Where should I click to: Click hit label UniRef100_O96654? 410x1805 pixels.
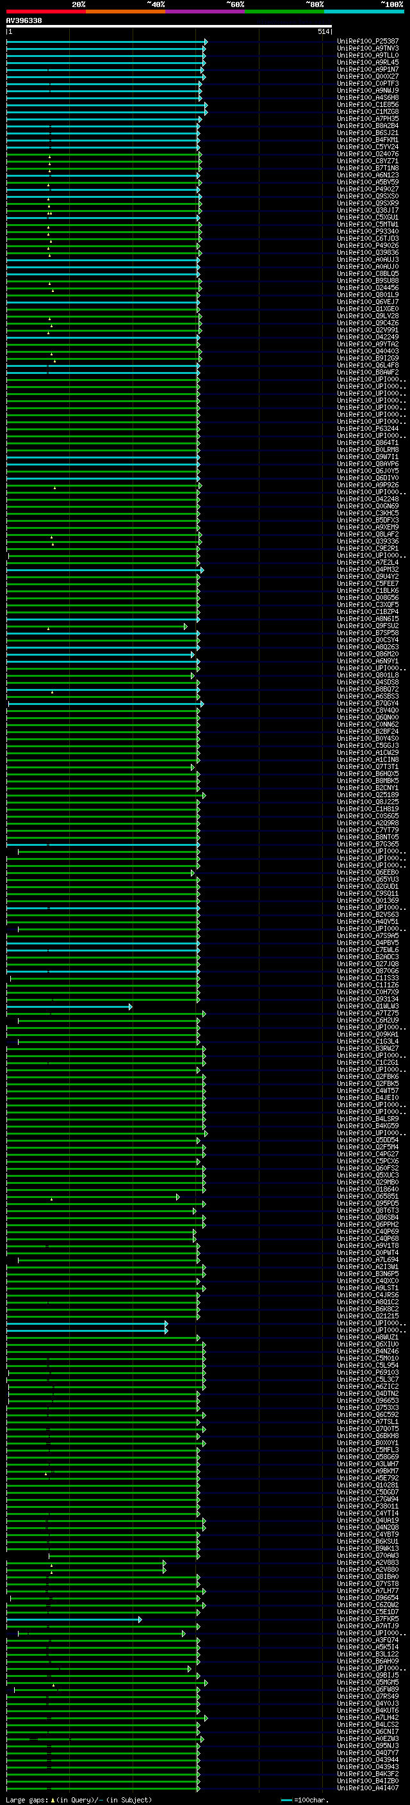click(x=368, y=1598)
